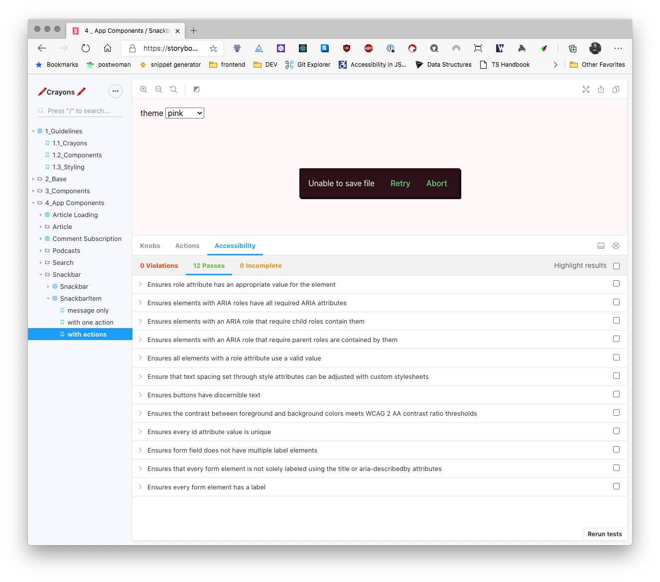
Task: Expand the Article Loading component group
Action: coord(41,215)
